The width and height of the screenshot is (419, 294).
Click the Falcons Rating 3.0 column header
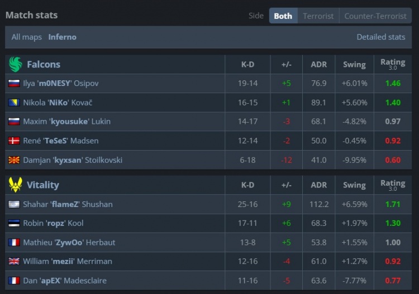[x=393, y=65]
